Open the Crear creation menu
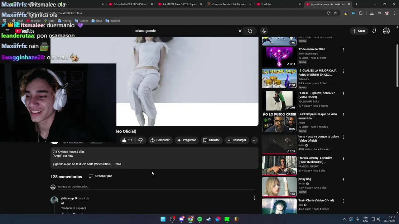Image resolution: width=399 pixels, height=224 pixels. 358,31
